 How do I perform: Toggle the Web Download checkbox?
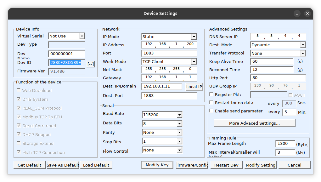coord(19,90)
